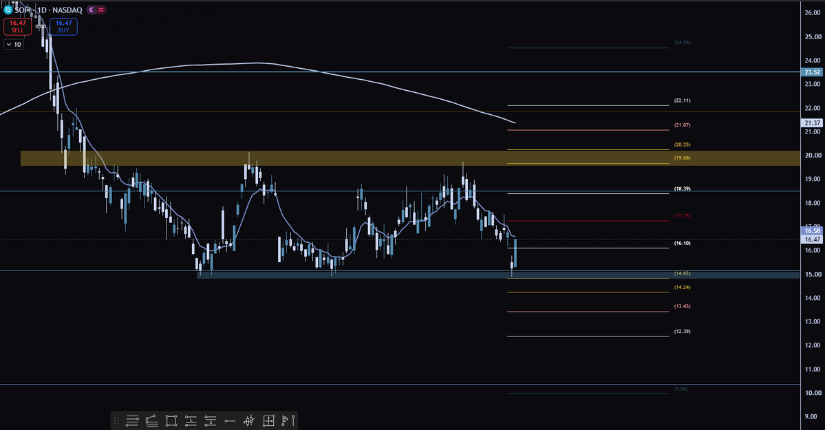The width and height of the screenshot is (825, 430).
Task: Click the Fib level label (19.68)
Action: click(x=682, y=158)
